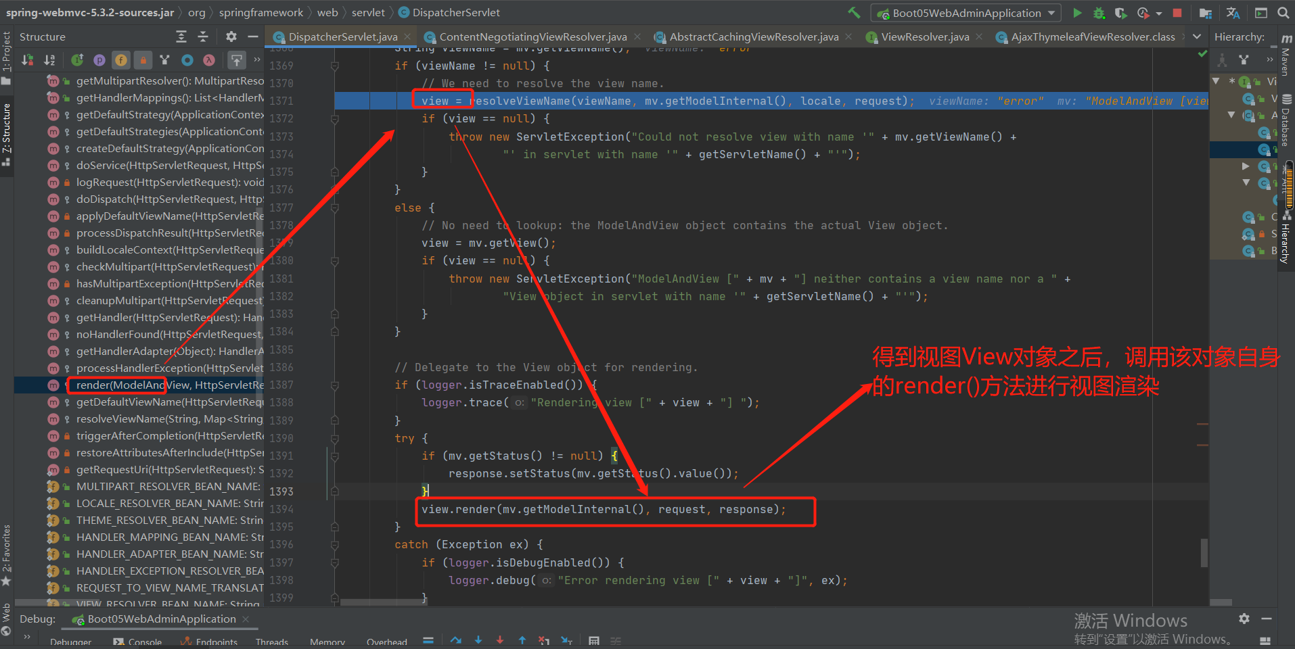Switch to the AjaxThymeleafViewResolver.class tab

pyautogui.click(x=1092, y=37)
